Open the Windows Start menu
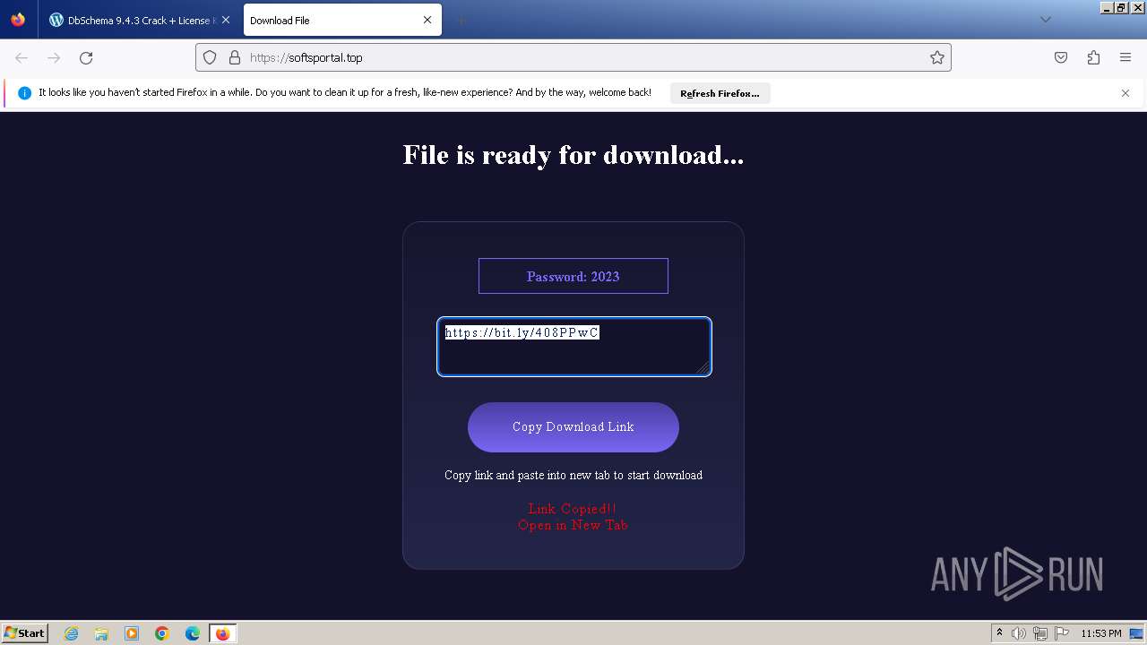This screenshot has width=1147, height=645. [x=24, y=632]
